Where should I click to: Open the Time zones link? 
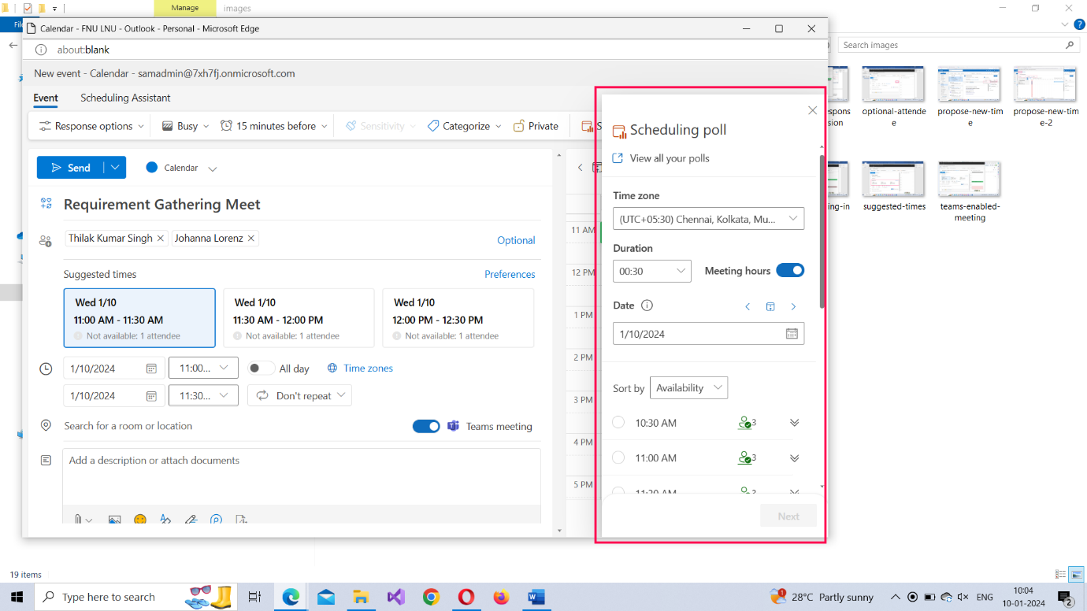click(x=360, y=368)
